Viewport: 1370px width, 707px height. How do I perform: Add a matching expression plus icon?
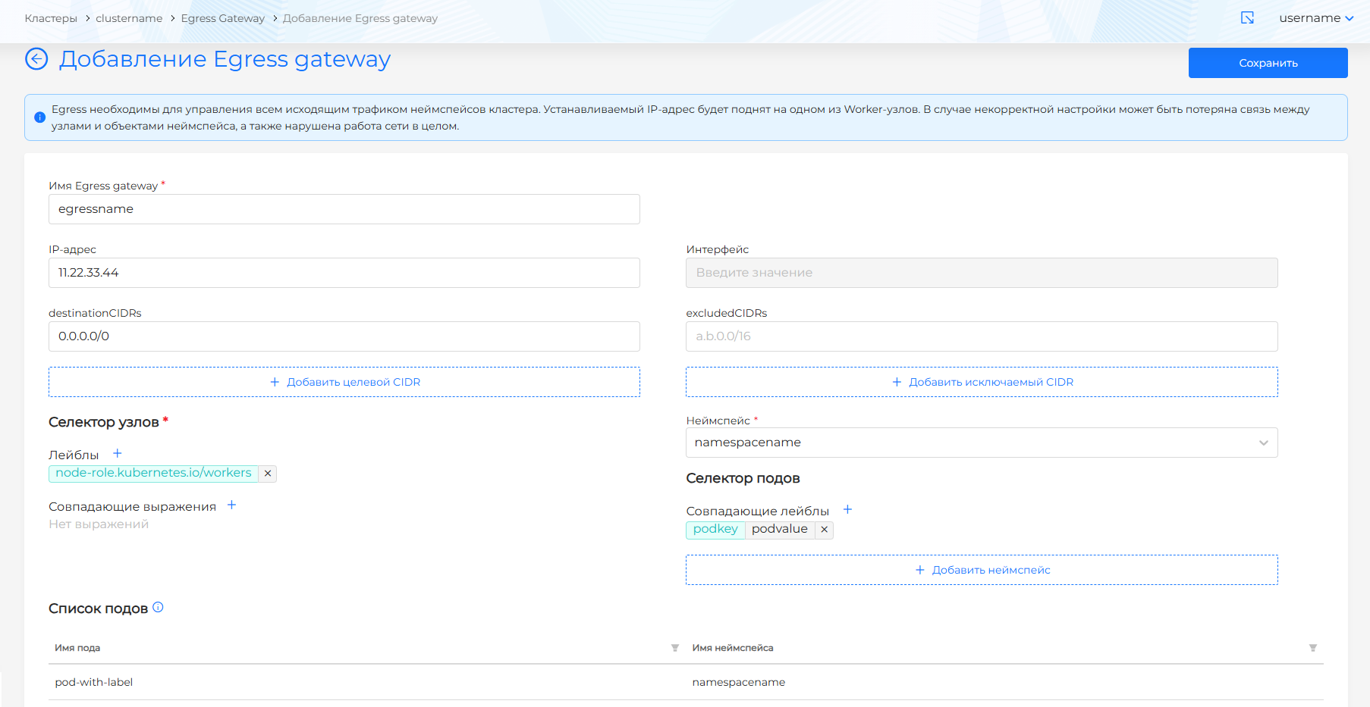click(232, 505)
